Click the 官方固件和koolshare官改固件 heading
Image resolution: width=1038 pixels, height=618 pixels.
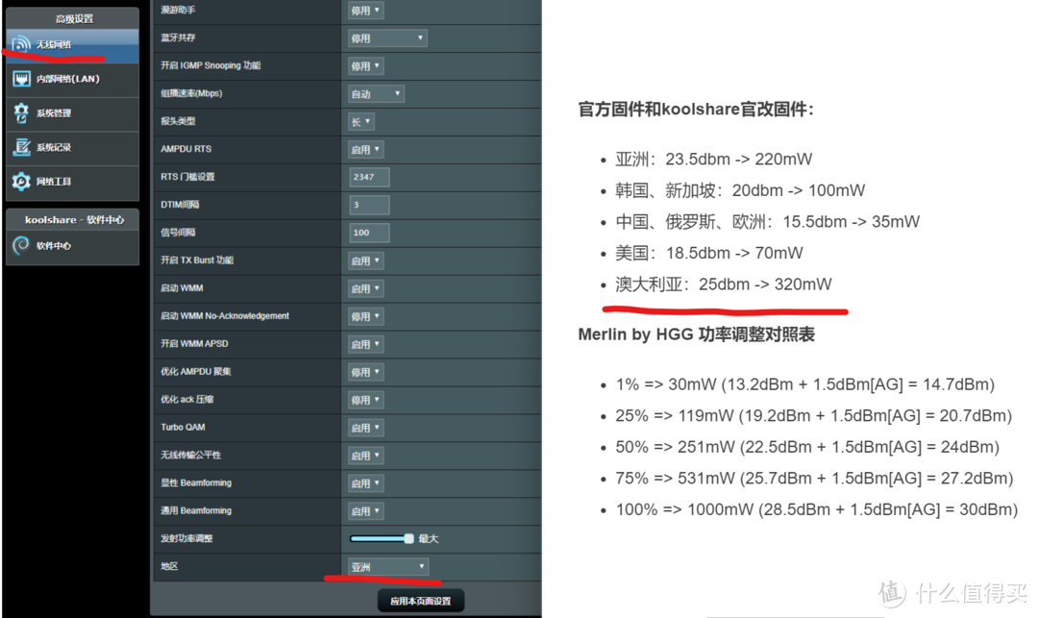point(696,110)
